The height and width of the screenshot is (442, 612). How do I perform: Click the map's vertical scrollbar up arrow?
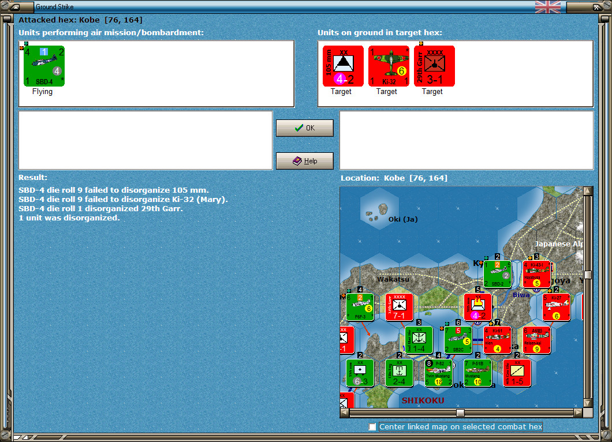(588, 191)
